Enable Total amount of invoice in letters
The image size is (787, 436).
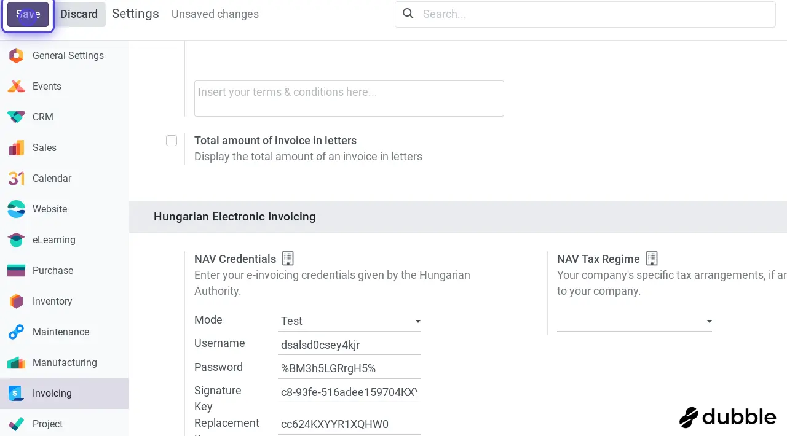pos(172,141)
